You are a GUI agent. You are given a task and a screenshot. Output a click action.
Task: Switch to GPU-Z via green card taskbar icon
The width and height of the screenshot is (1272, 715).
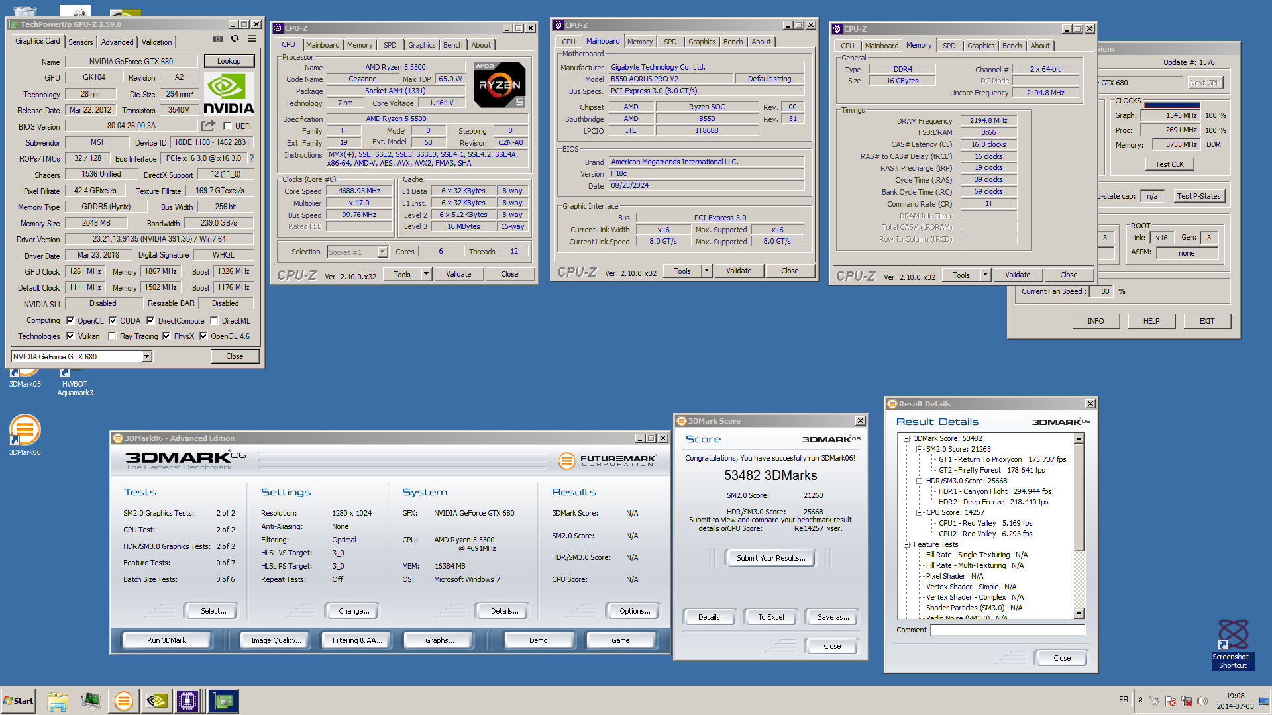point(223,701)
